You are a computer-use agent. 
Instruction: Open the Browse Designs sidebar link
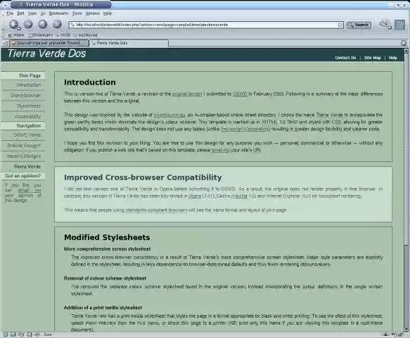(24, 145)
